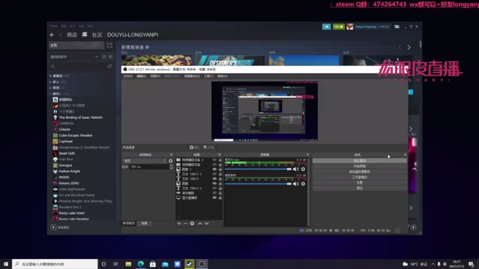479x269 pixels.
Task: Focus the Steam library search field
Action: [x=78, y=66]
